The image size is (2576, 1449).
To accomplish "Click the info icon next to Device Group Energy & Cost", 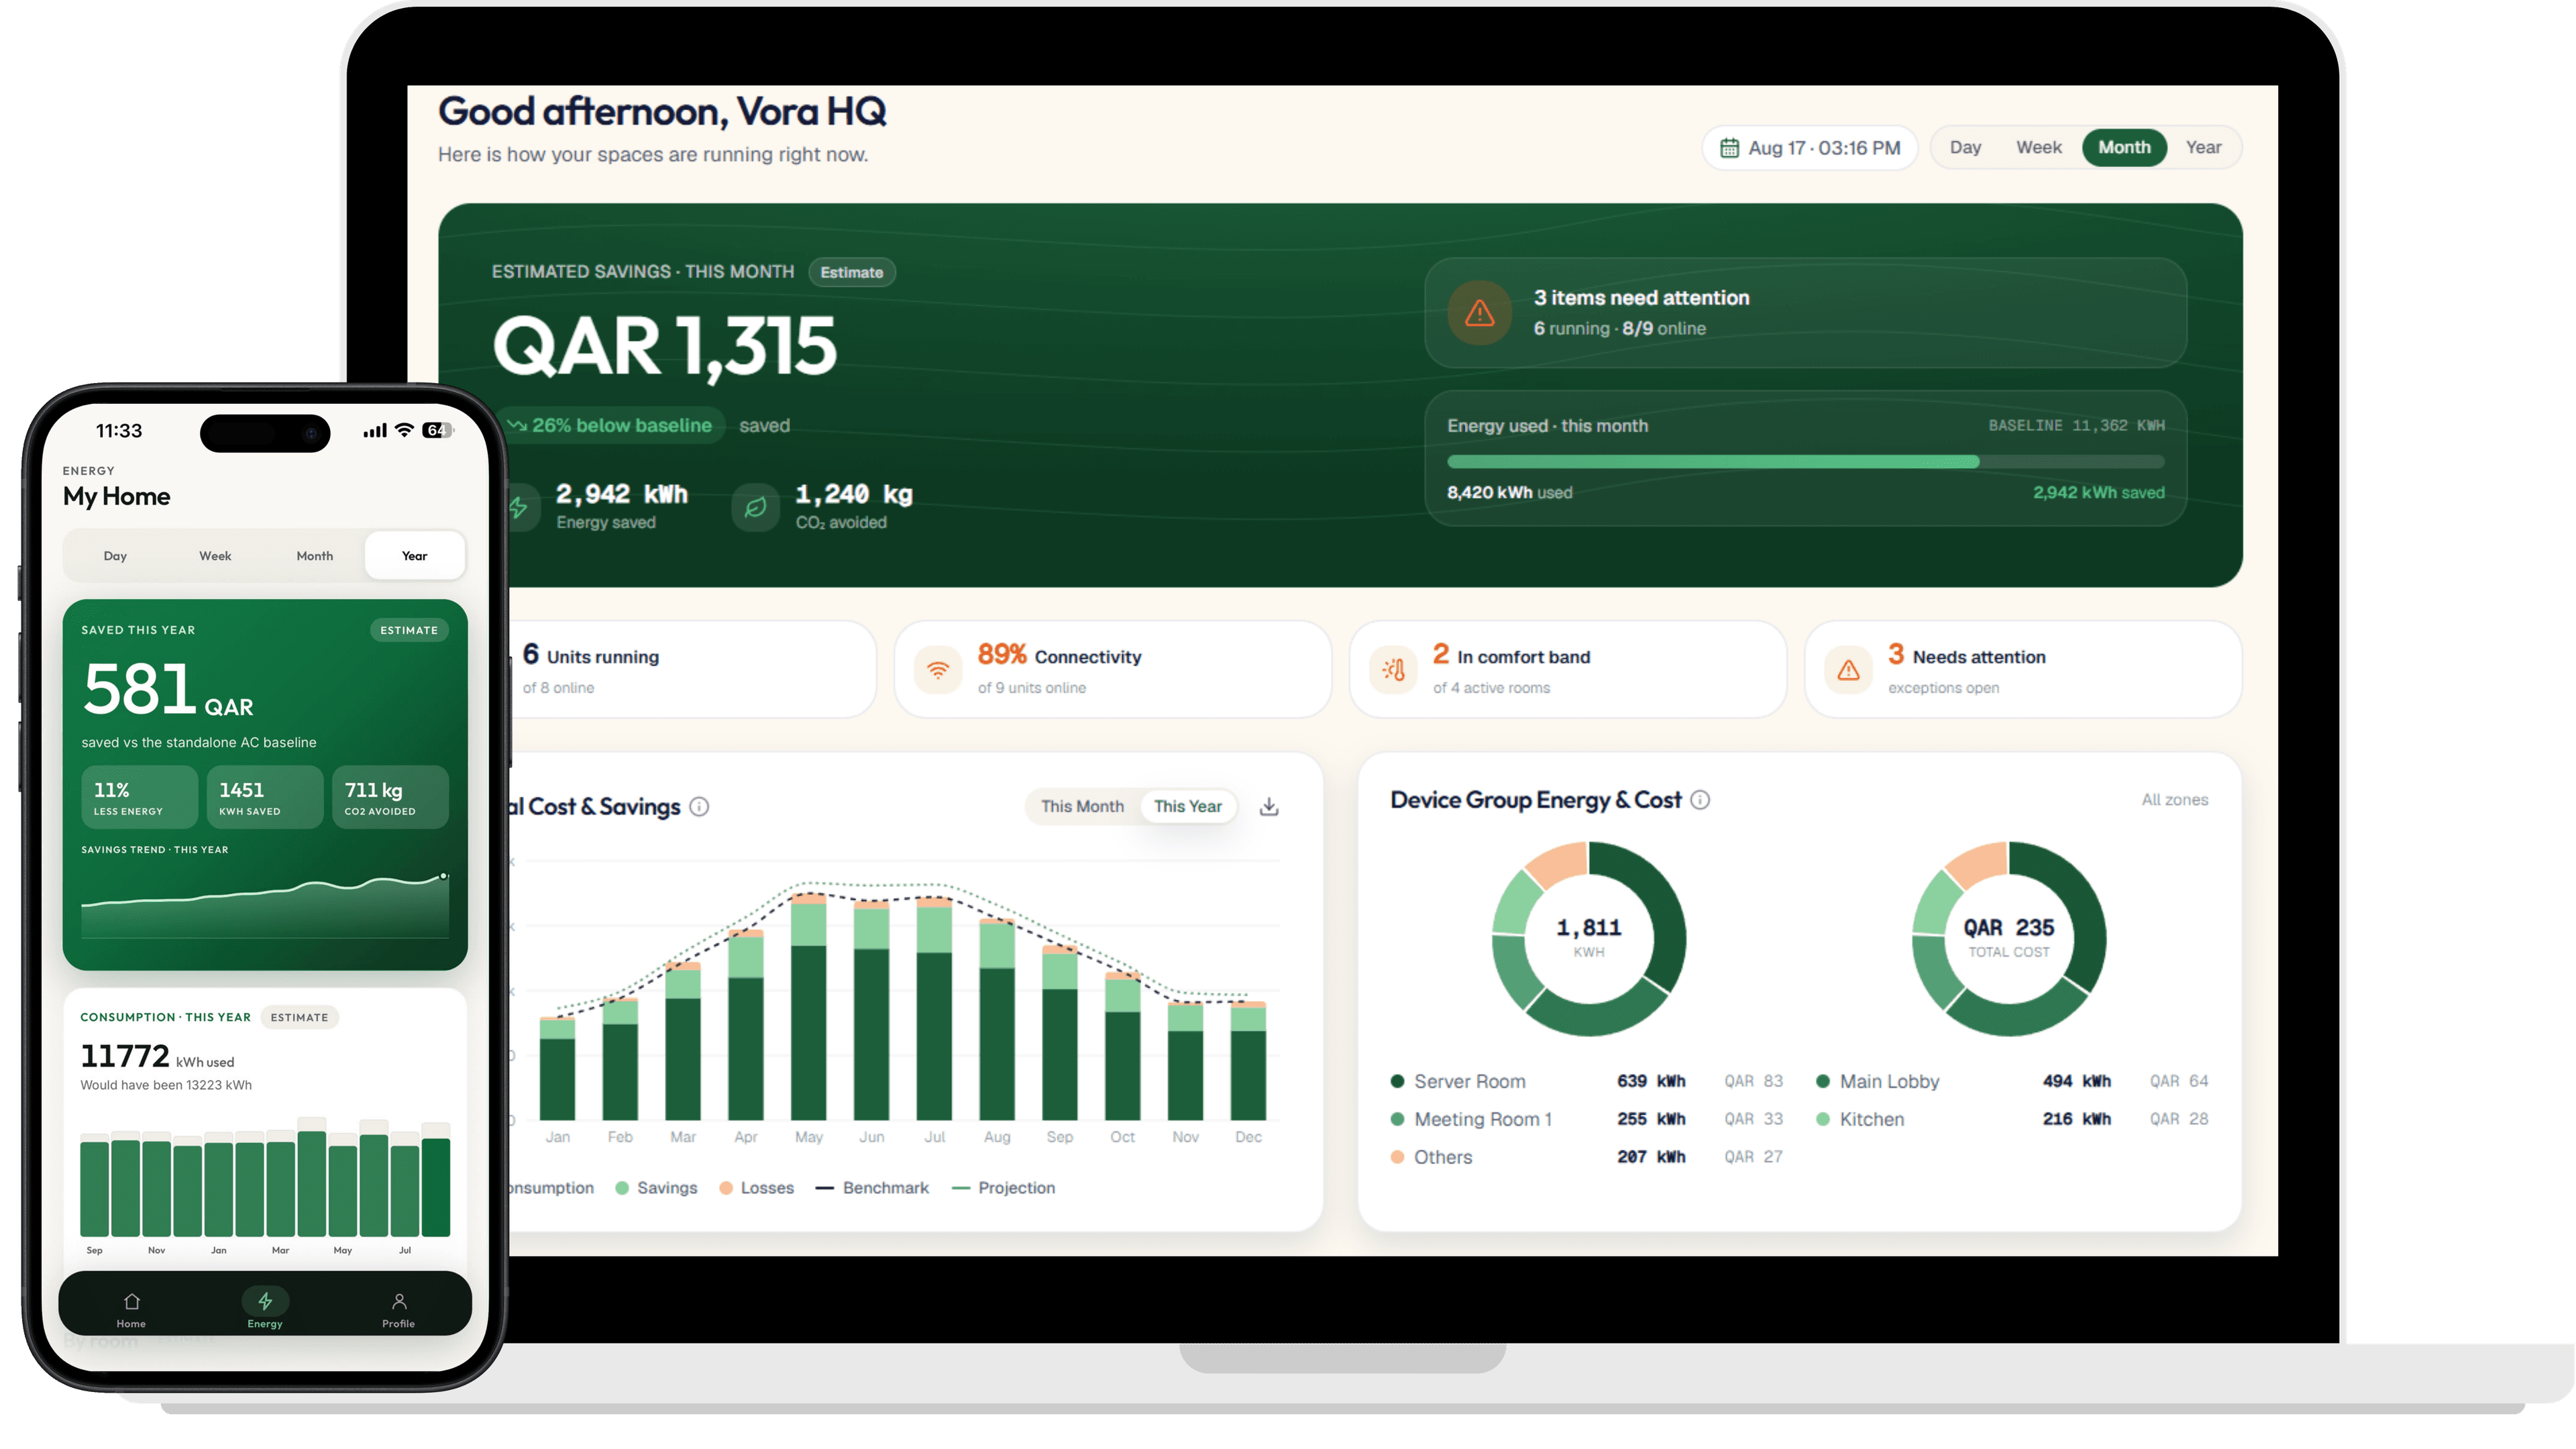I will pos(1700,799).
